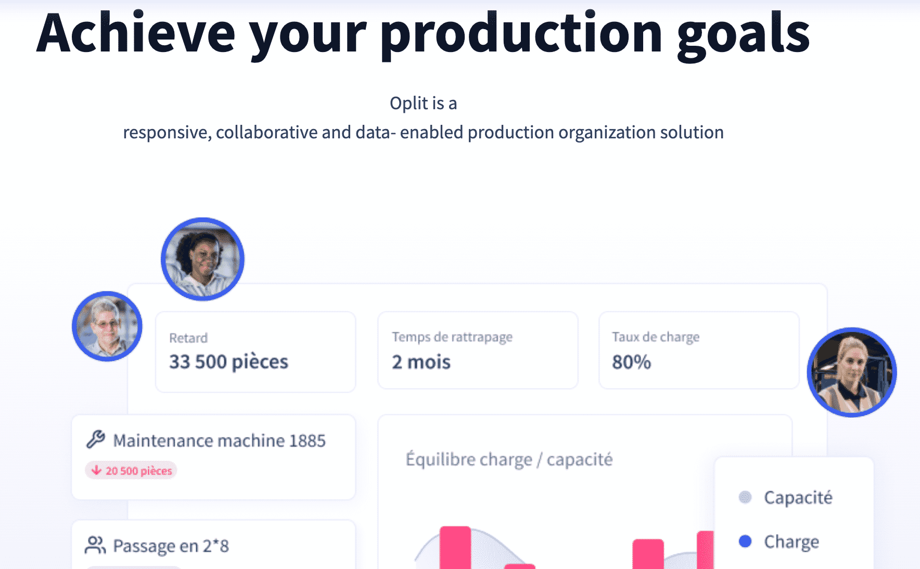The height and width of the screenshot is (569, 920).
Task: Select the older man's avatar with glasses
Action: (x=107, y=326)
